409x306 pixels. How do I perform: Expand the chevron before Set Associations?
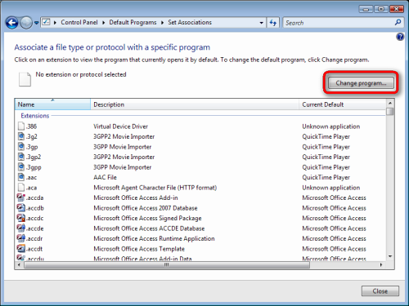point(162,23)
